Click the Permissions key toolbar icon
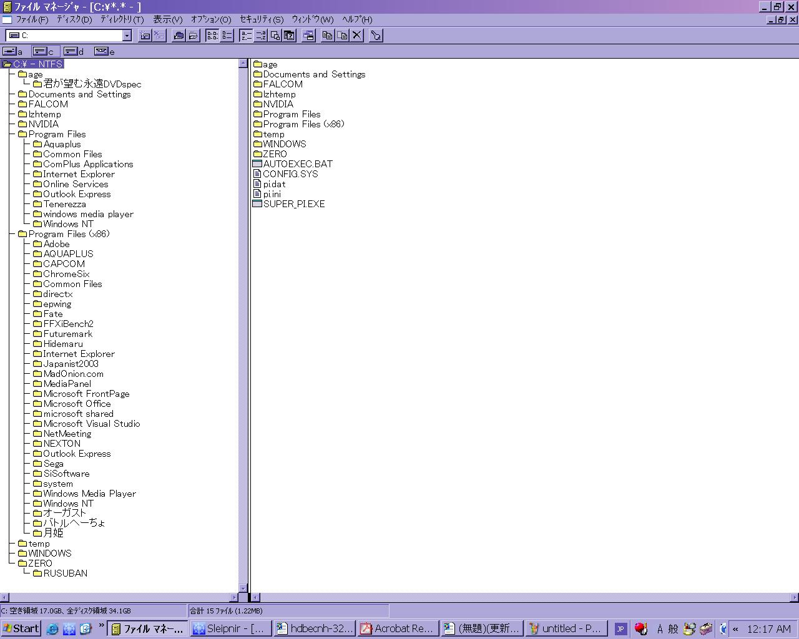The height and width of the screenshot is (639, 799). pos(376,36)
